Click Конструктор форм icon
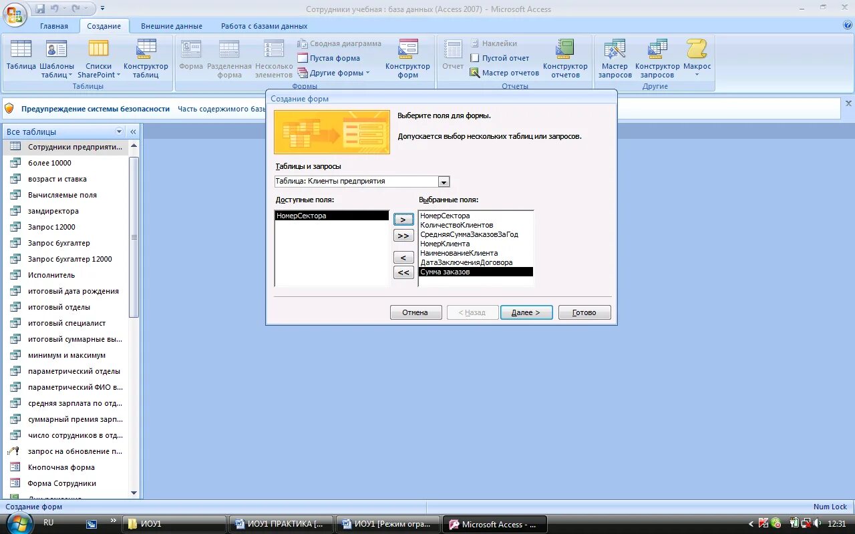 tap(407, 59)
